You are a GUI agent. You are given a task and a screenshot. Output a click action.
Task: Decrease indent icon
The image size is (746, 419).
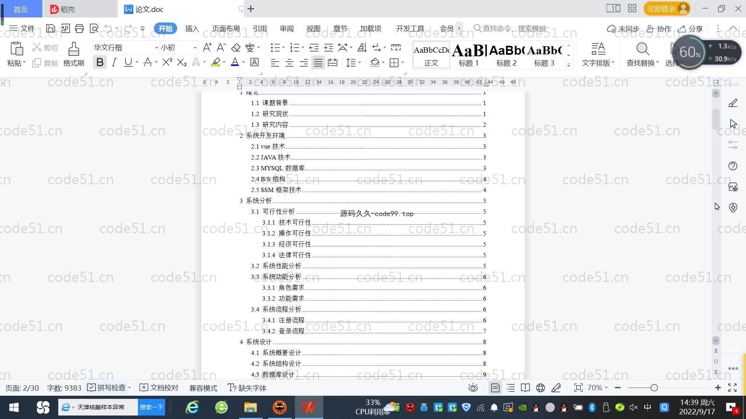314,47
